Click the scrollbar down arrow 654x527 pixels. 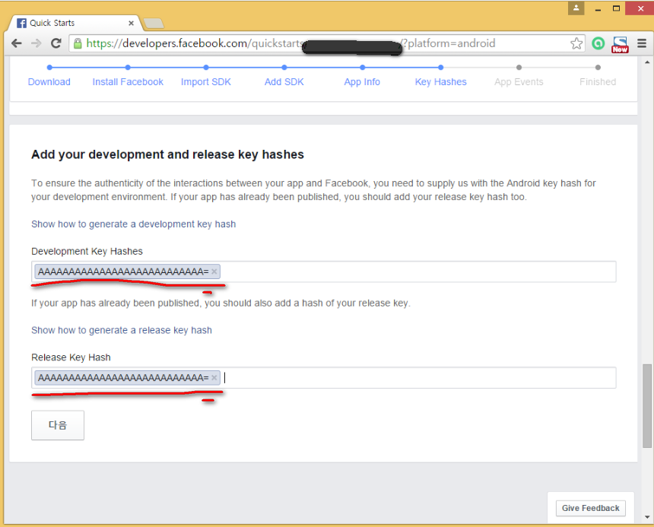click(x=647, y=517)
